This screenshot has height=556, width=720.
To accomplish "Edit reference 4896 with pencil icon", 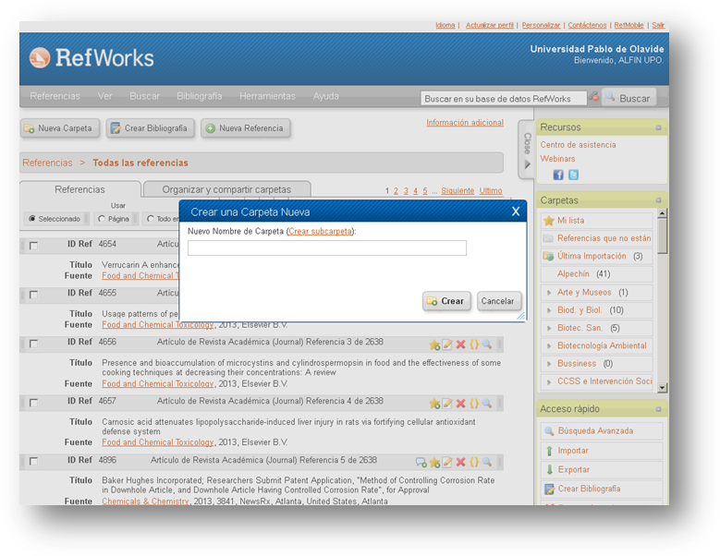I will click(447, 462).
